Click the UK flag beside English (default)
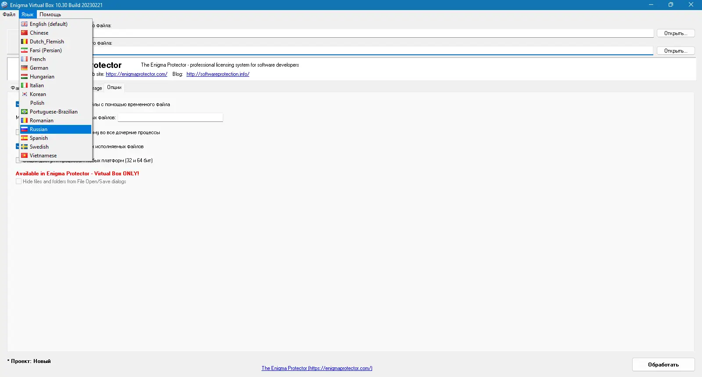This screenshot has height=377, width=702. point(25,24)
